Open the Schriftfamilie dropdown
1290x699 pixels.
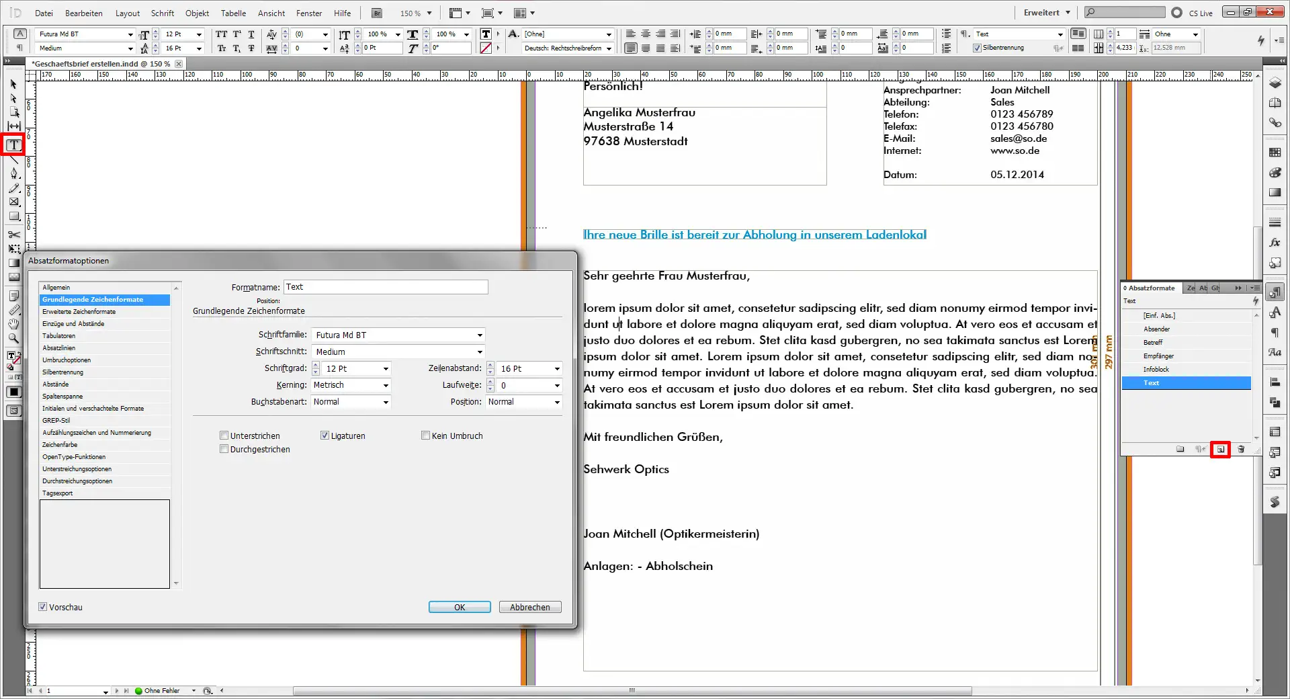[x=479, y=335]
